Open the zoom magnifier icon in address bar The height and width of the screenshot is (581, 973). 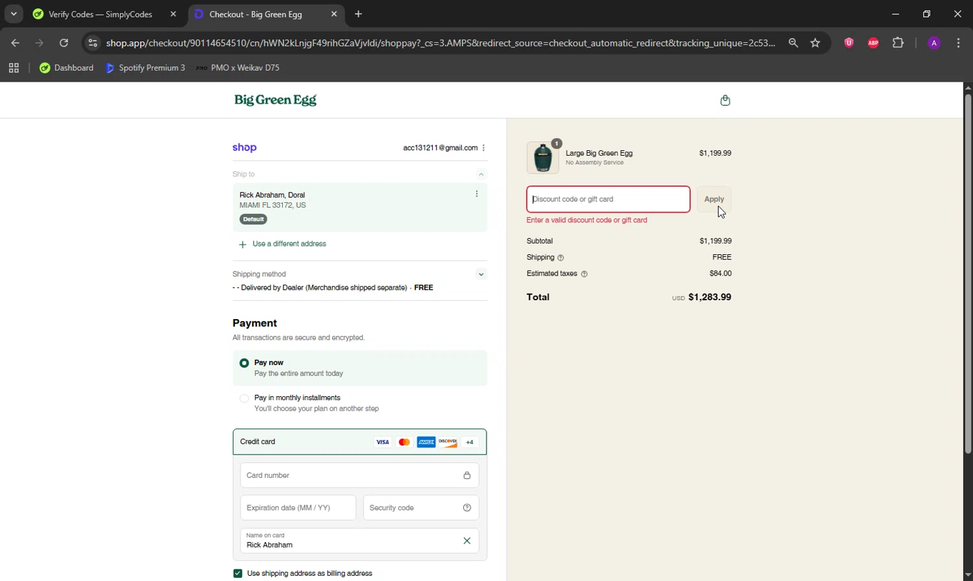coord(793,43)
